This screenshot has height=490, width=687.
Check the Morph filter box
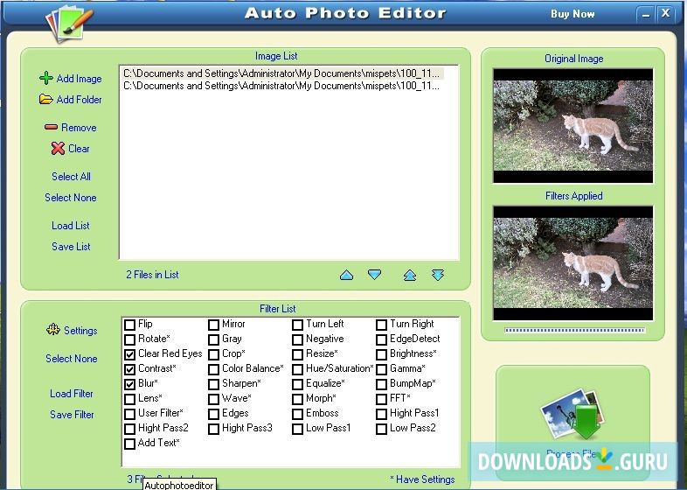297,399
